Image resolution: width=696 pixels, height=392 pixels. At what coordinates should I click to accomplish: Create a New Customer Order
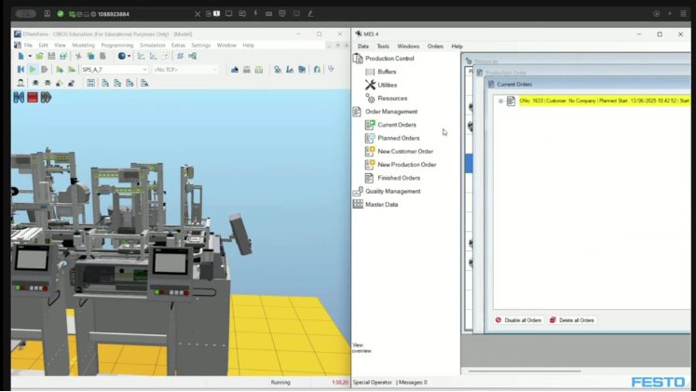point(404,151)
